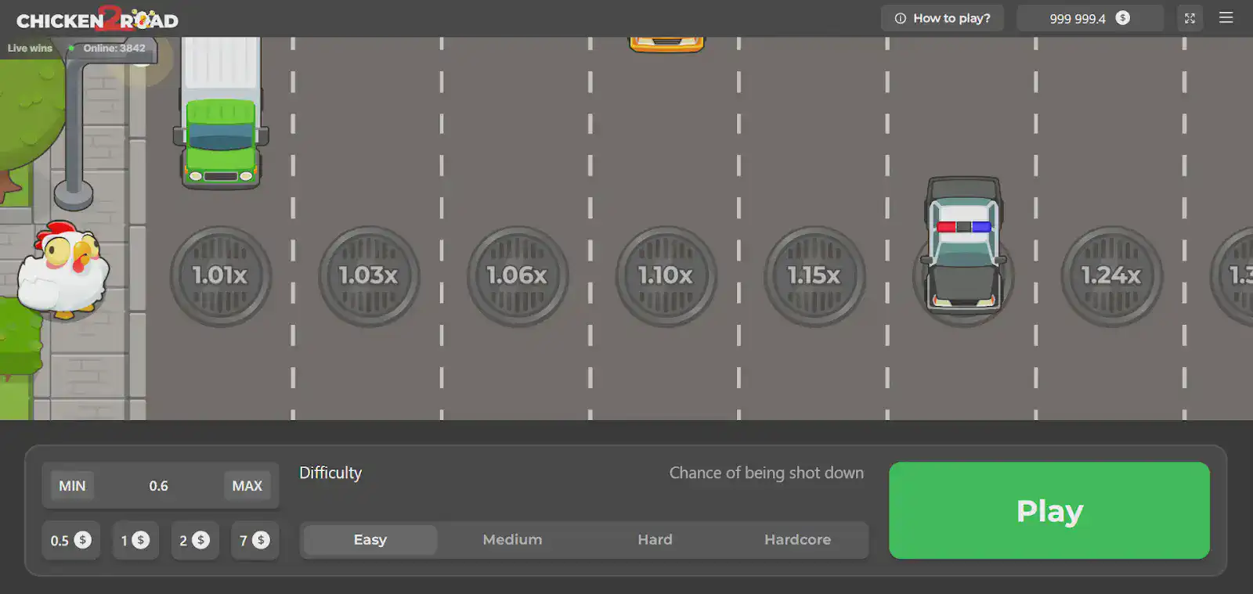
Task: Click the Difficulty label
Action: [x=330, y=473]
